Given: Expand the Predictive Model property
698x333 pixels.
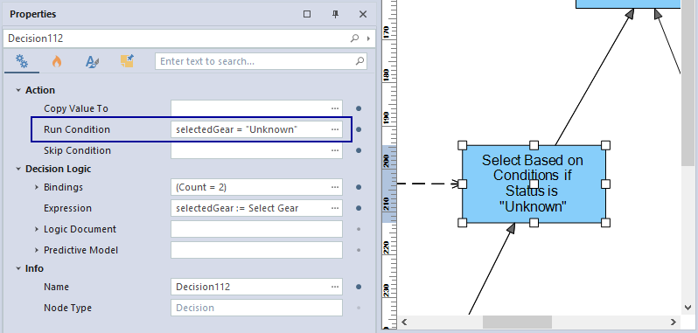Looking at the screenshot, I should [x=37, y=250].
